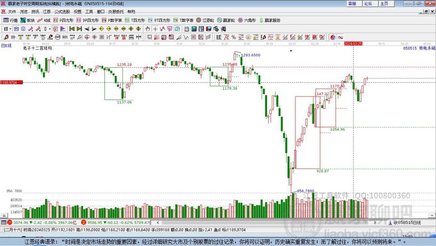Select the Gann fan lines tool
436x246 pixels.
tap(157, 37)
